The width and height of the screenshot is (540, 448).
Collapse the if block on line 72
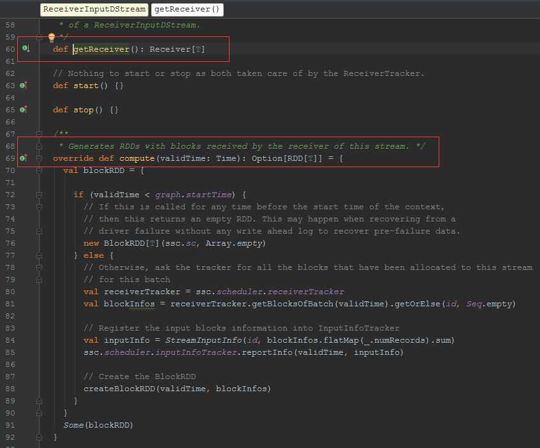39,195
